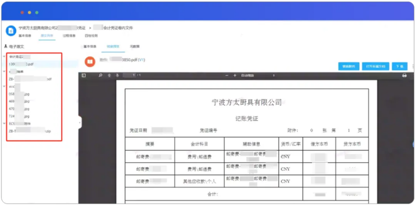Select the 724…jpg file

point(19,116)
